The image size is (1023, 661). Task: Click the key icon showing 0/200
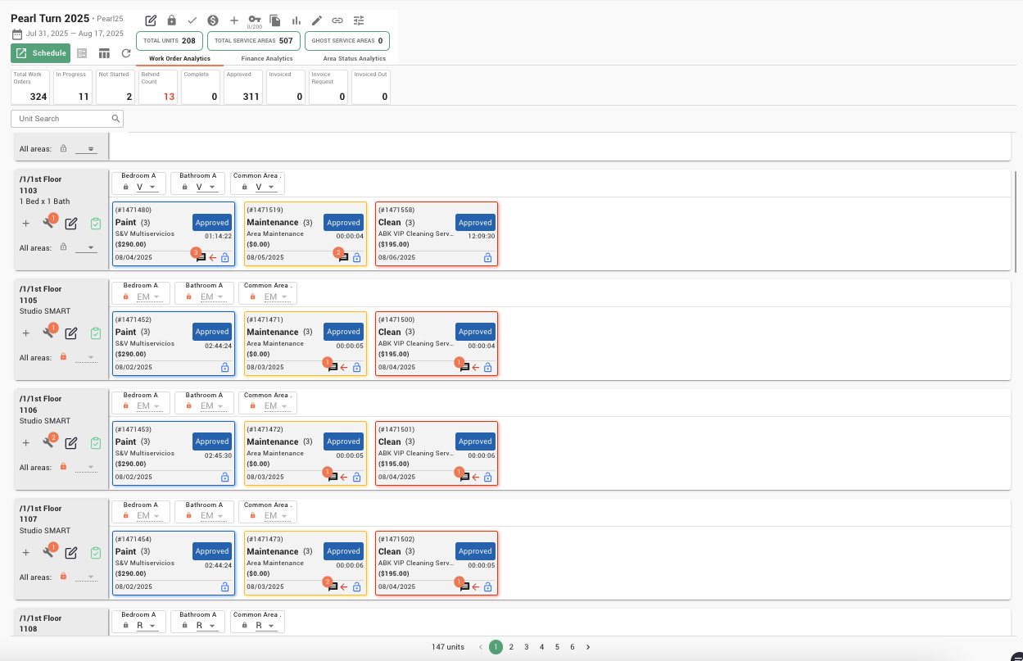point(255,20)
